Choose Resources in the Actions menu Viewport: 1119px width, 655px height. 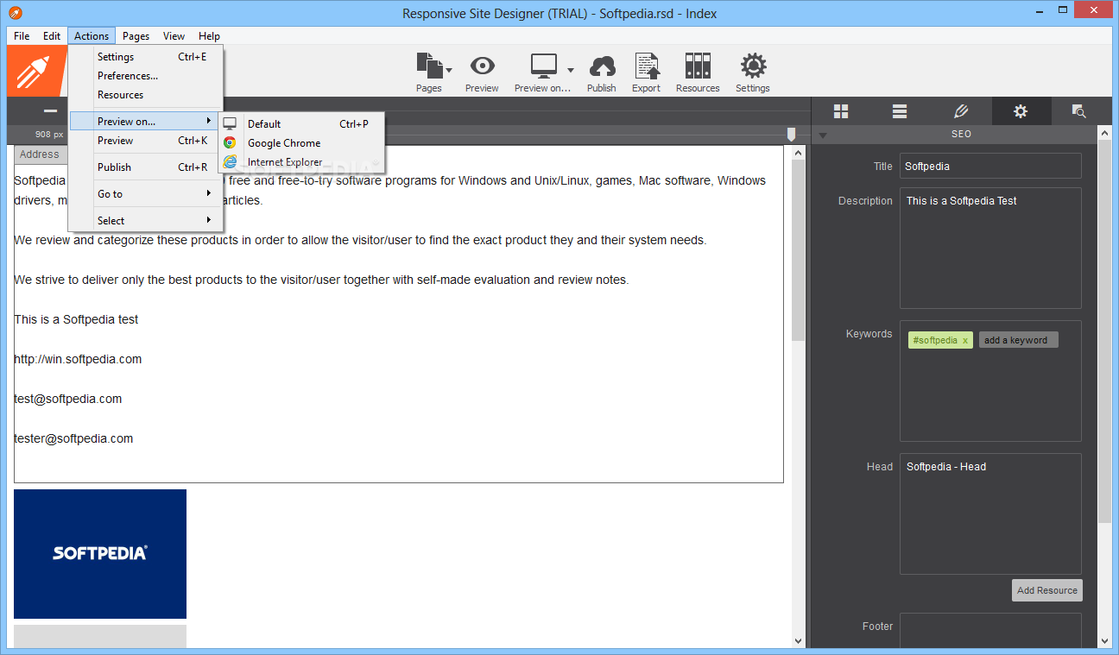[146, 95]
